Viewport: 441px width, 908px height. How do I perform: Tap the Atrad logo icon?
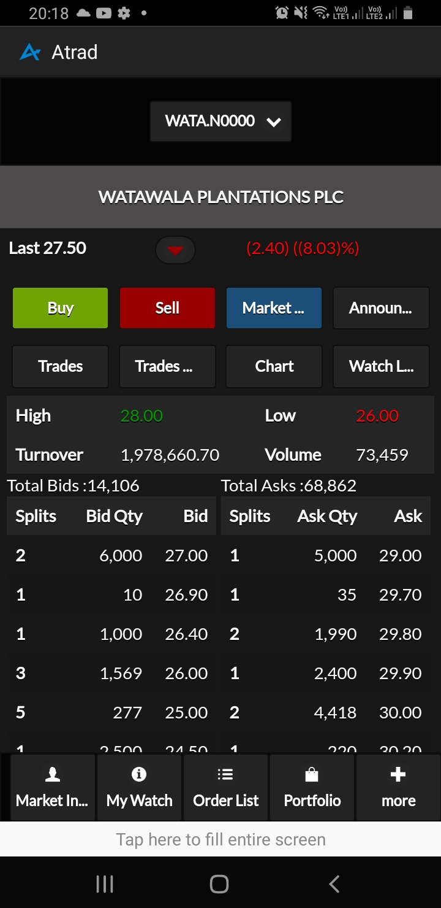pyautogui.click(x=30, y=52)
